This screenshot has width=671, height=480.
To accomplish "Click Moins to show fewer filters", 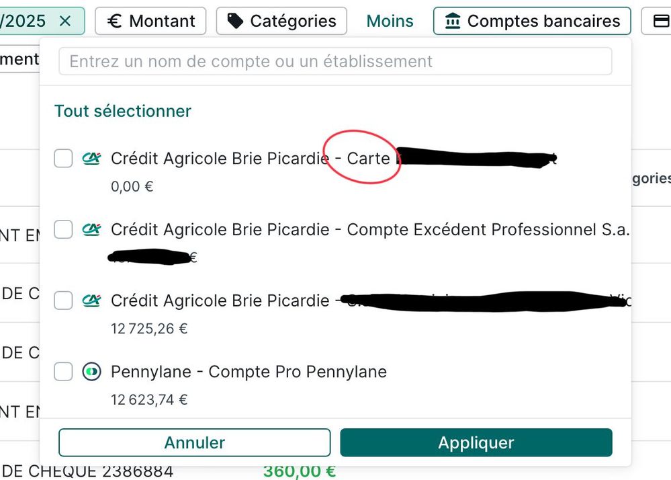I will (390, 21).
